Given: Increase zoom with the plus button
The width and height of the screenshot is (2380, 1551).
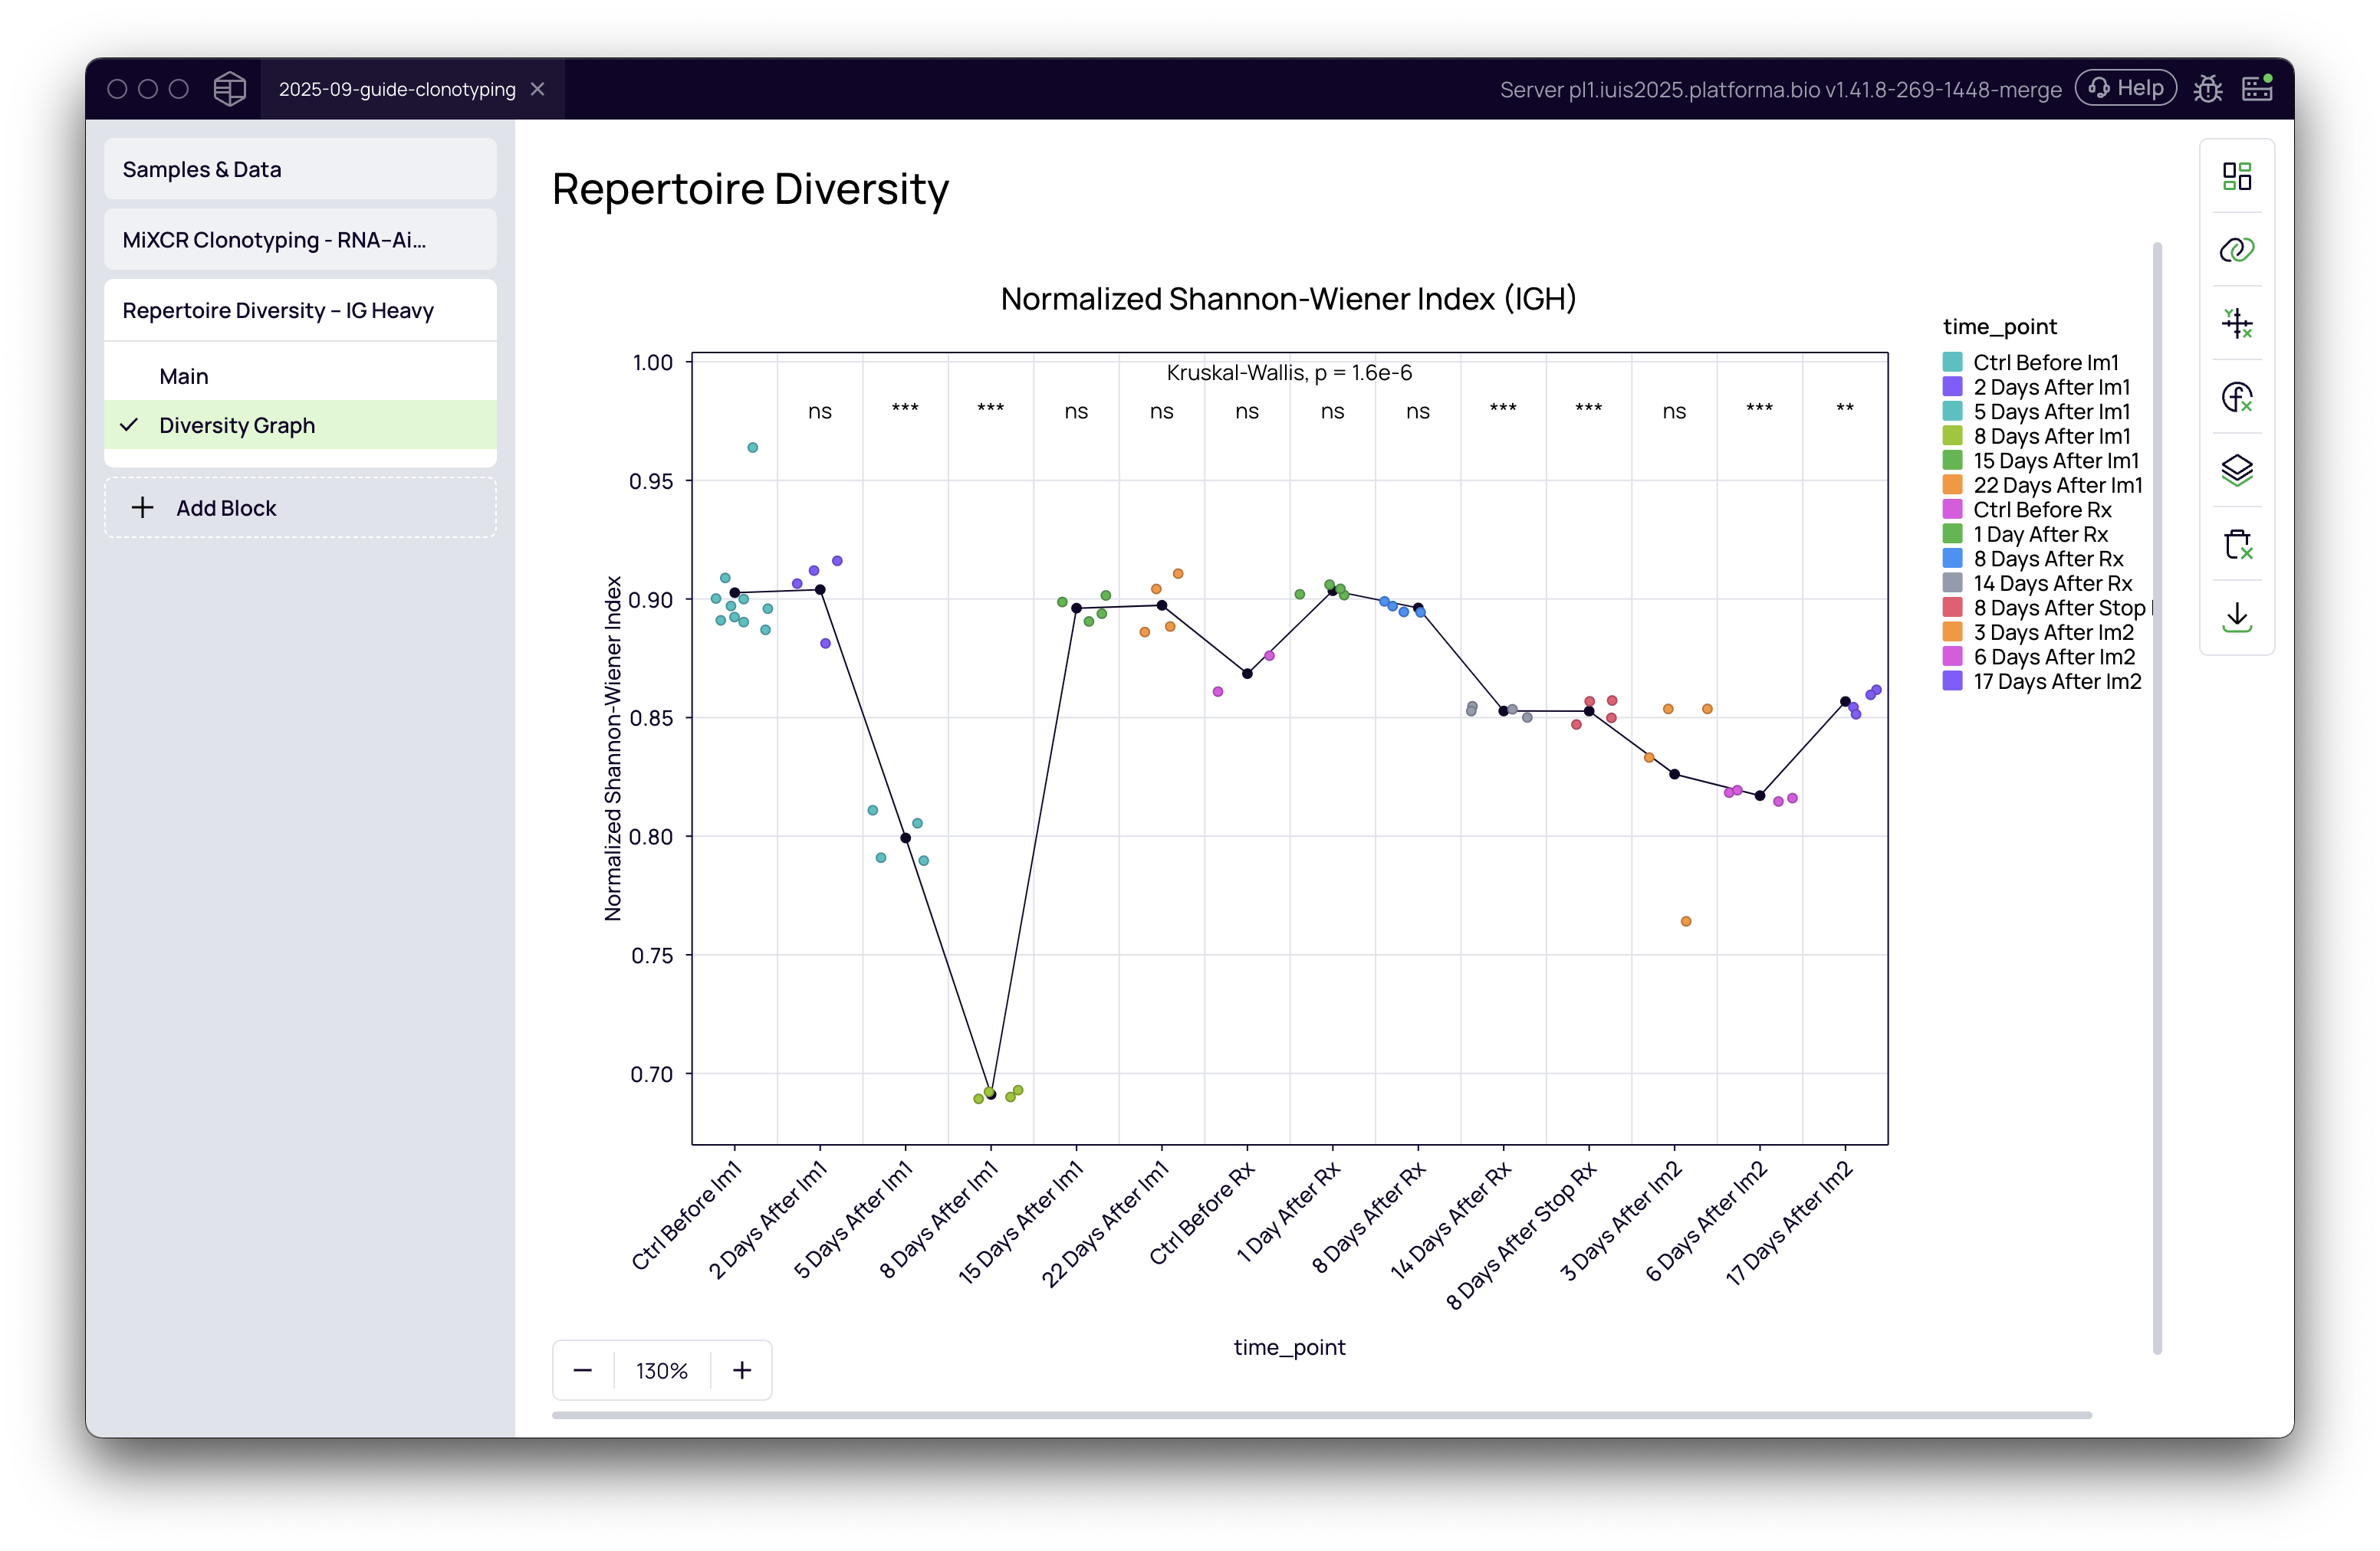Looking at the screenshot, I should (x=741, y=1370).
